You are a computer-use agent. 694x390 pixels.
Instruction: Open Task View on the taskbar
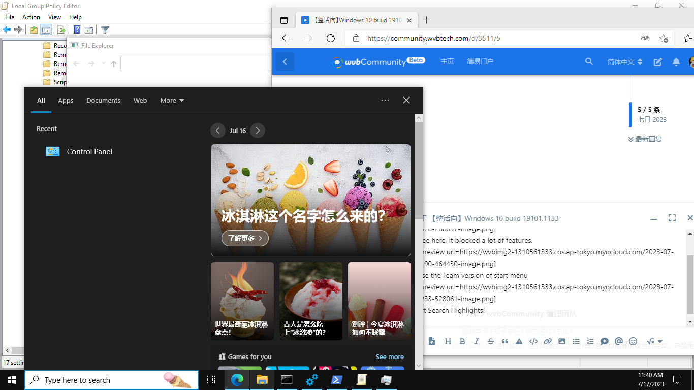click(211, 380)
